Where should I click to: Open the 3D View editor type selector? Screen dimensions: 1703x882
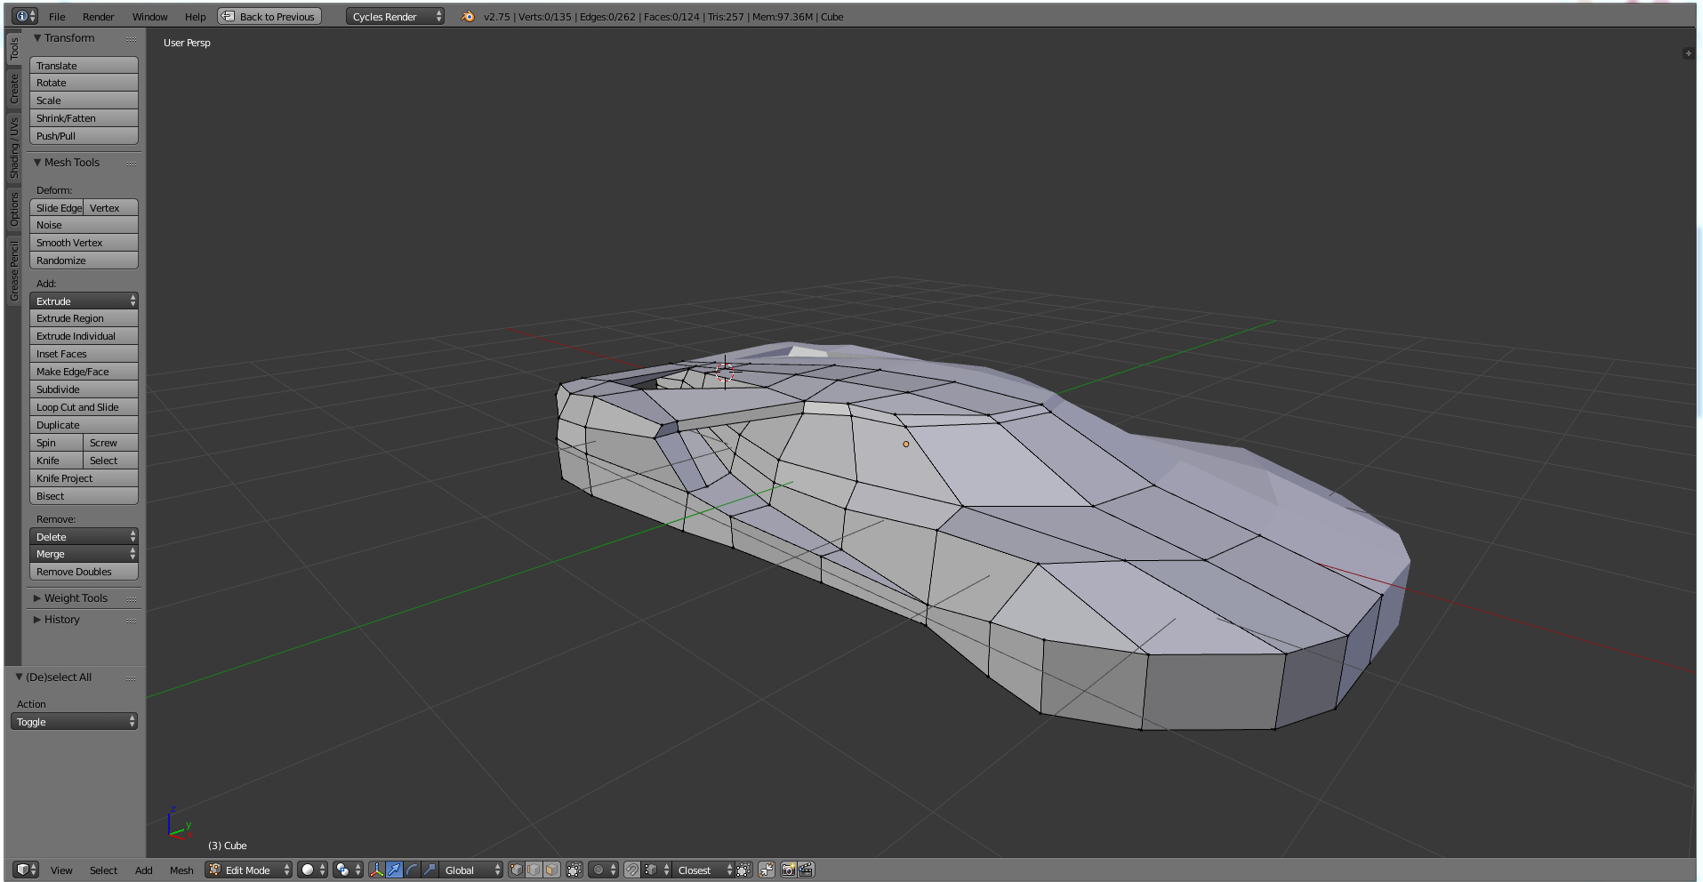coord(26,870)
